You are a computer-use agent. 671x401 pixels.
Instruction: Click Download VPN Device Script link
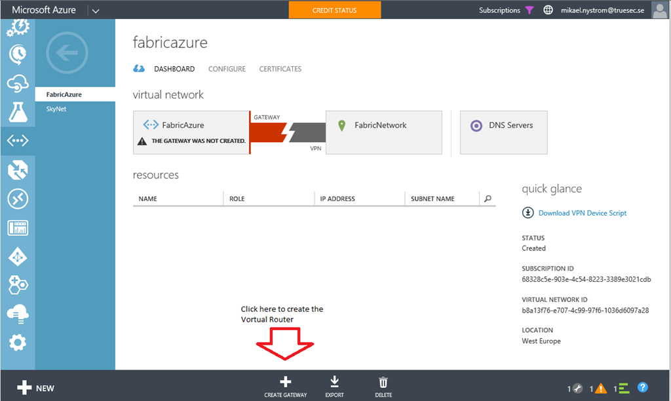pos(582,213)
